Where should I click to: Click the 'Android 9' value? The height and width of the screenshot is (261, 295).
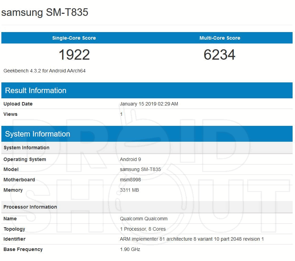pyautogui.click(x=130, y=159)
